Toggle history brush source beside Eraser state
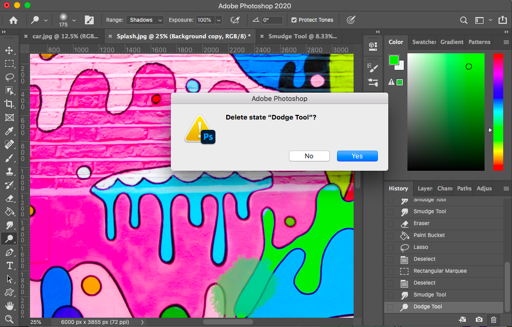Viewport: 512px width, 327px height. 390,224
